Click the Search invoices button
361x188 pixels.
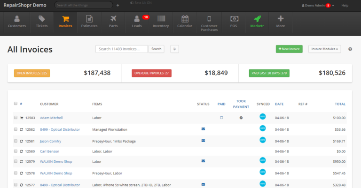click(x=157, y=49)
